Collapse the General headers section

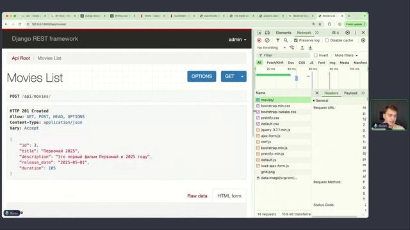[x=320, y=100]
